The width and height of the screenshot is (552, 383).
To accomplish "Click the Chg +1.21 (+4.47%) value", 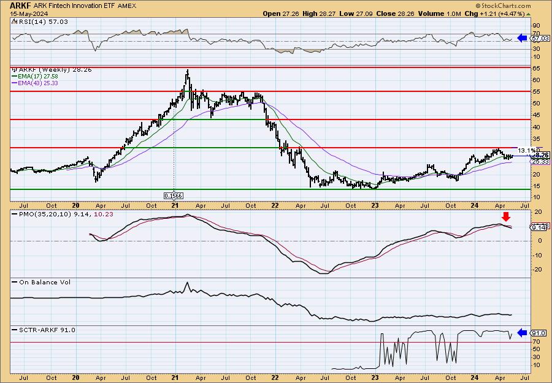I will click(494, 13).
